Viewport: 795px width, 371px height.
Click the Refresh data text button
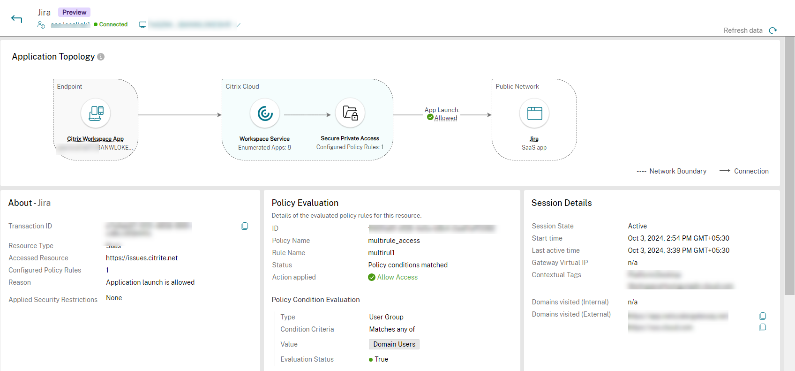tap(742, 30)
